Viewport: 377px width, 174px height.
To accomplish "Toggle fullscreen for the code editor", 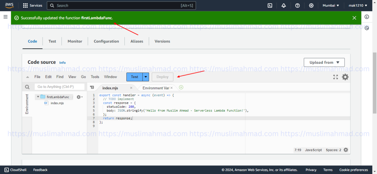I will (335, 77).
